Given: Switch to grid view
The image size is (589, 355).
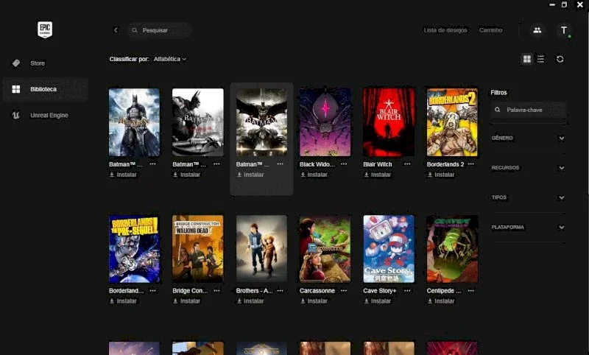Looking at the screenshot, I should click(x=527, y=59).
